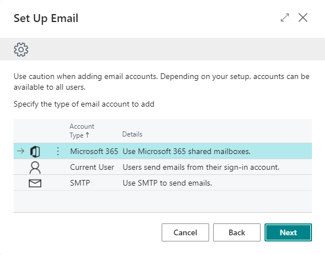Choose the SMTP account type
The image size is (325, 255).
tap(80, 183)
